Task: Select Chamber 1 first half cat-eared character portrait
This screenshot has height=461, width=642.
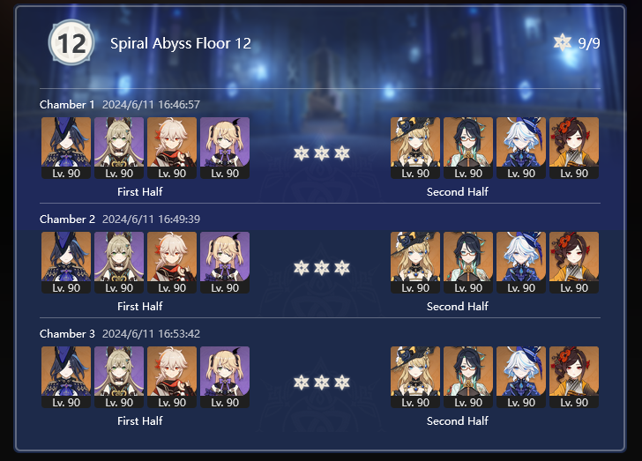Action: pyautogui.click(x=119, y=148)
